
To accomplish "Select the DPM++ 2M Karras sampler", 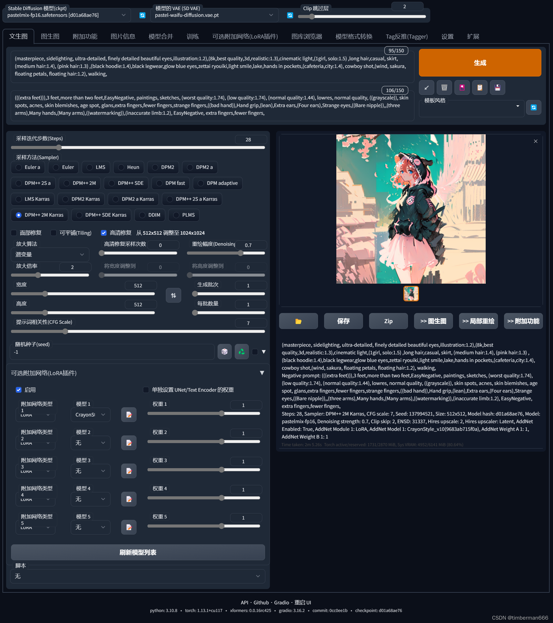I will coord(39,215).
